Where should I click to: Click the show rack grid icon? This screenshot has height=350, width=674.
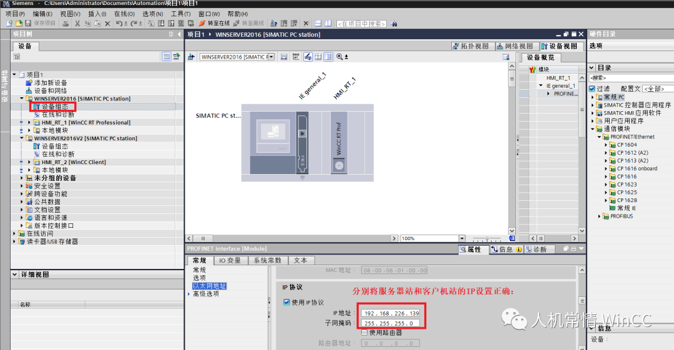tap(318, 57)
